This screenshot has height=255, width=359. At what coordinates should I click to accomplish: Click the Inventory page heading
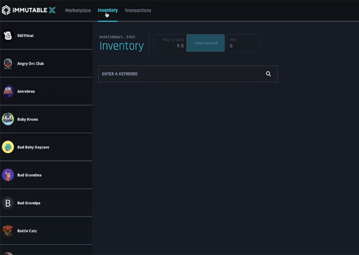(x=121, y=46)
